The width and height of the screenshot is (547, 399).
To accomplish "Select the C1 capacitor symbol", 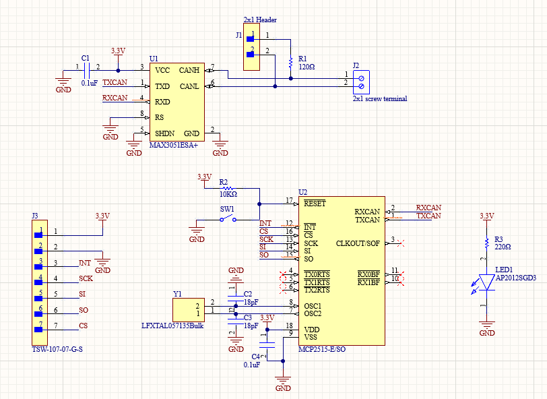I will click(87, 71).
